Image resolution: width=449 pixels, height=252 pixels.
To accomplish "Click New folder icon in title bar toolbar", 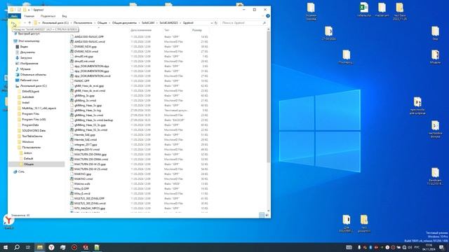I will [25, 10].
